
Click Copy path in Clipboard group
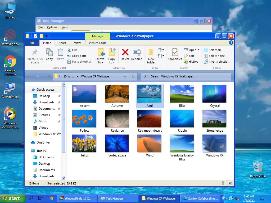click(76, 56)
